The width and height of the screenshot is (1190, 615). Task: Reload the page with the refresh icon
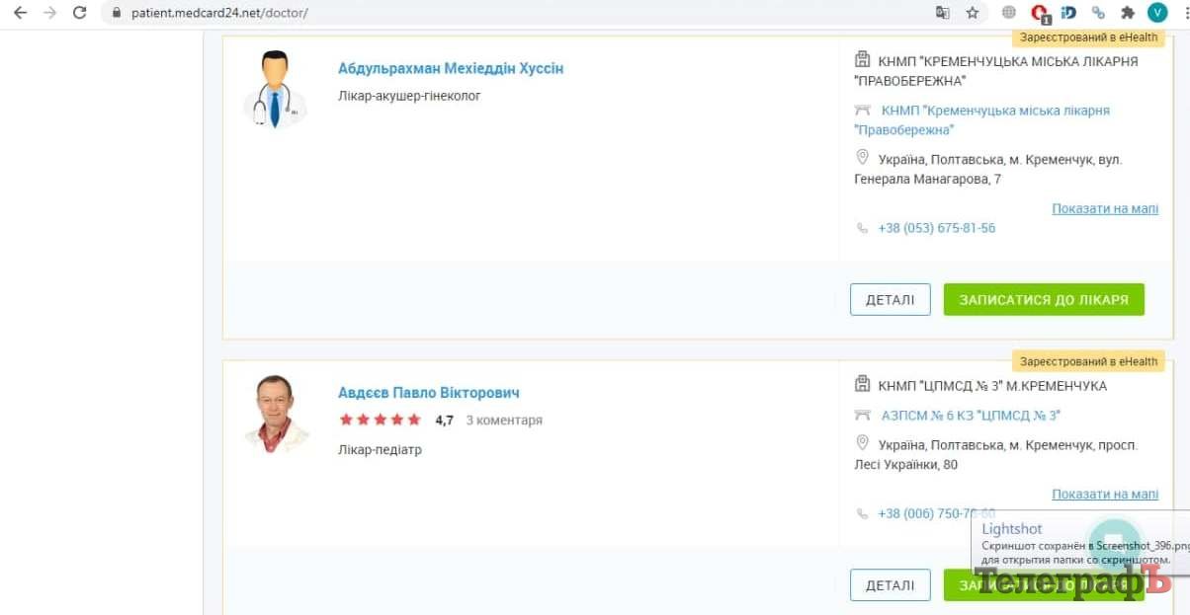tap(80, 13)
